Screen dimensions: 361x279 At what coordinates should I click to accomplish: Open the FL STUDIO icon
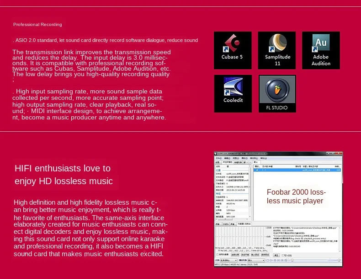[277, 94]
